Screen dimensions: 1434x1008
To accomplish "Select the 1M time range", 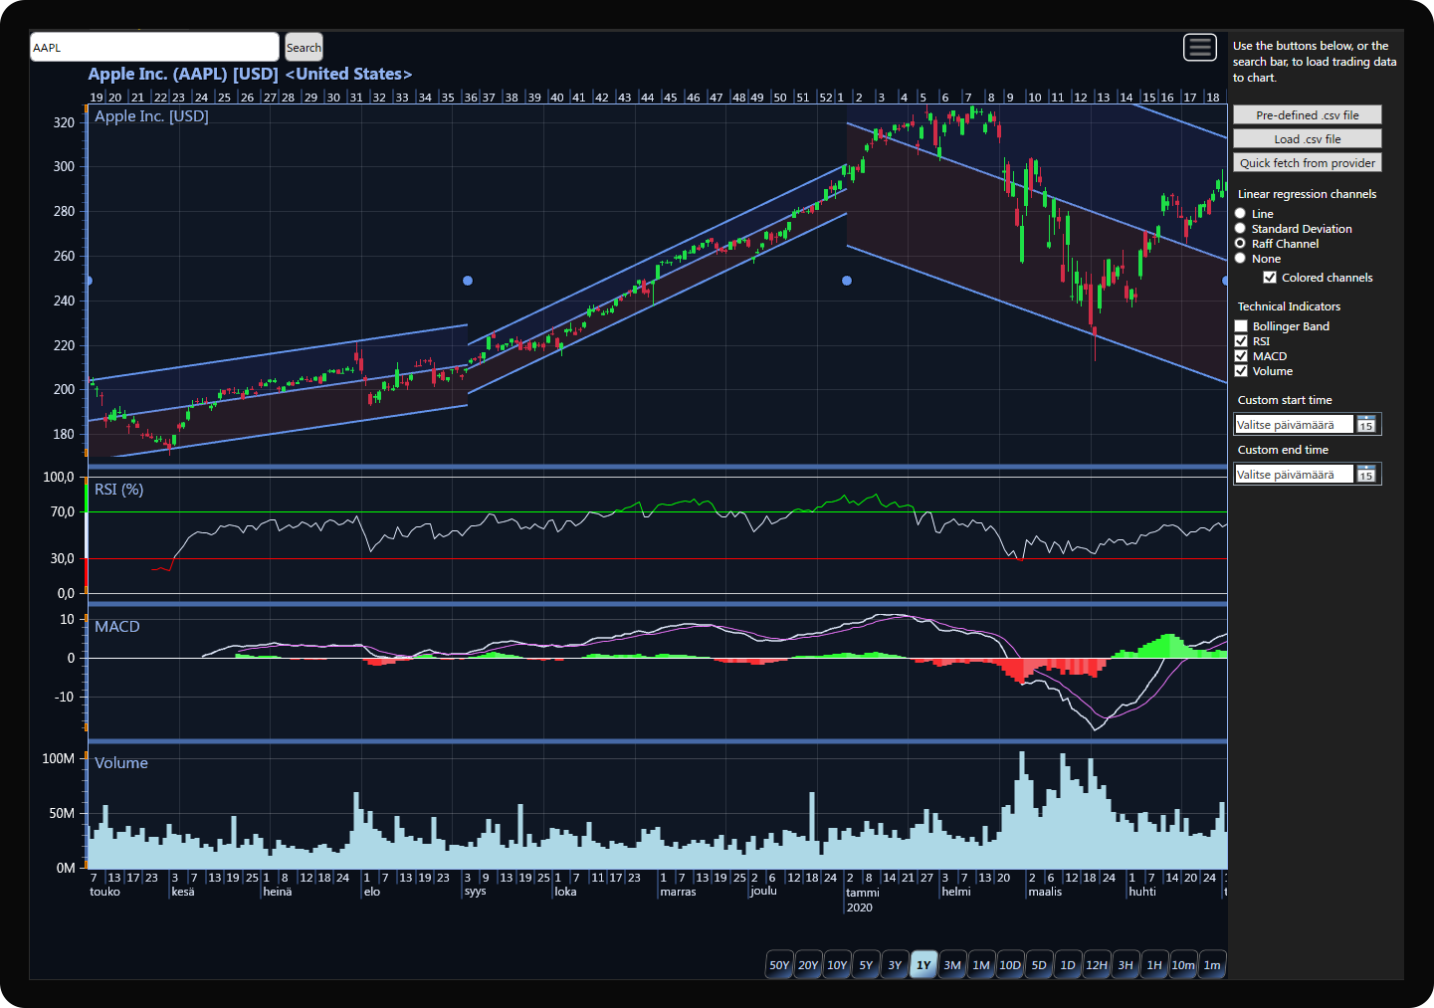I will [x=981, y=964].
